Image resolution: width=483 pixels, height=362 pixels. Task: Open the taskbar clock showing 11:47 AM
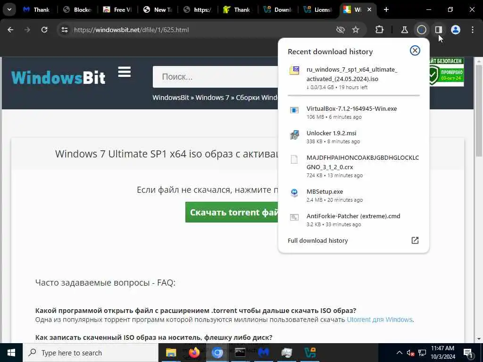(442, 353)
